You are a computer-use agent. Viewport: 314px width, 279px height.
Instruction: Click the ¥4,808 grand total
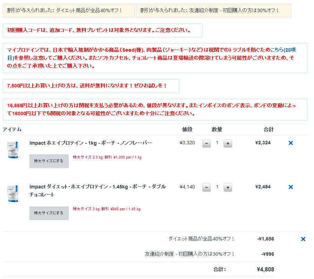pos(265,269)
